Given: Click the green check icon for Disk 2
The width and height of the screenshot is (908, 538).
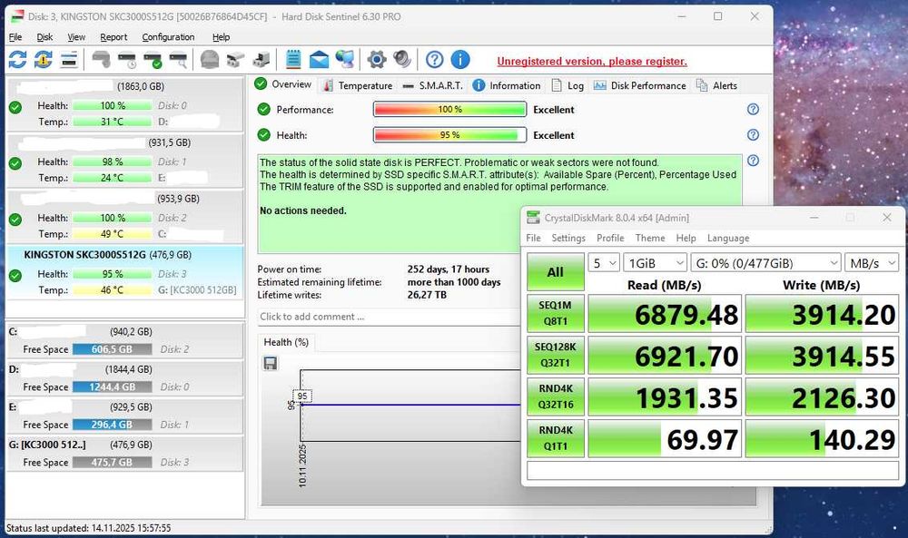Looking at the screenshot, I should [15, 220].
